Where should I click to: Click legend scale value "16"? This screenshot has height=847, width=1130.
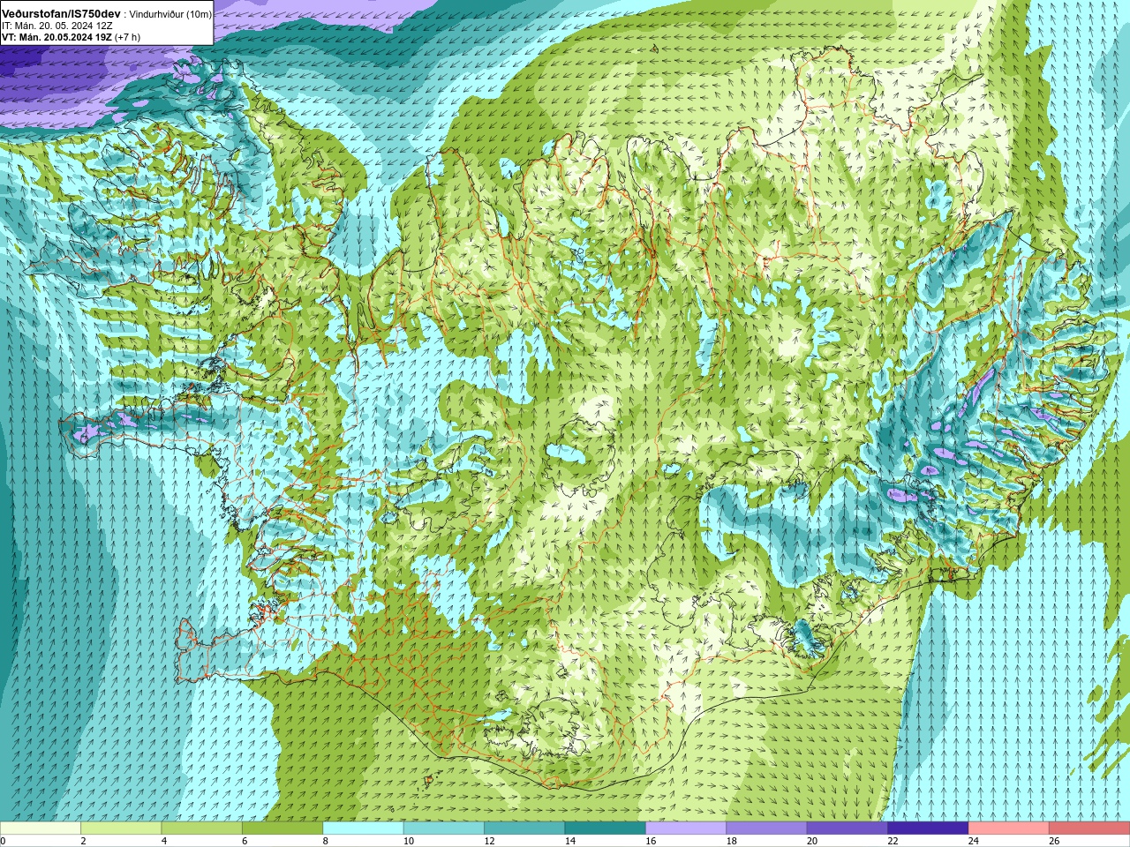pos(651,841)
